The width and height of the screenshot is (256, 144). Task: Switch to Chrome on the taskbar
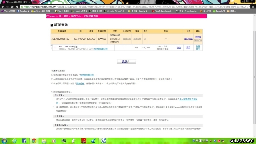(x=34, y=141)
